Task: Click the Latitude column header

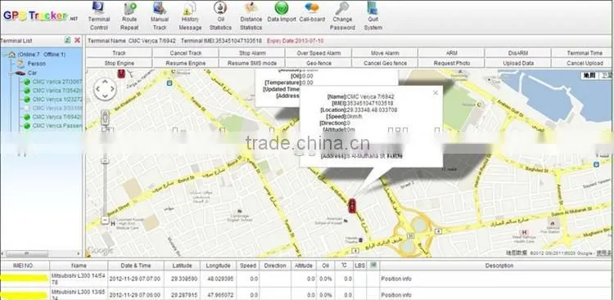Action: pos(182,265)
